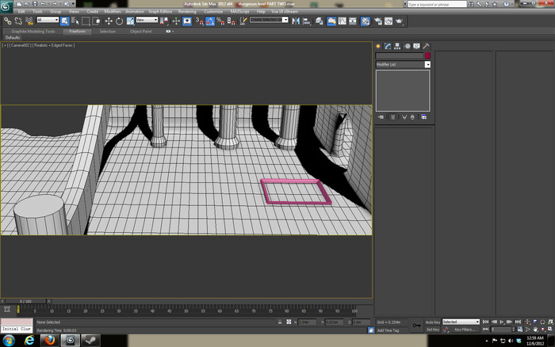Image resolution: width=555 pixels, height=347 pixels.
Task: Activate the Select and Rotate tool
Action: [119, 21]
